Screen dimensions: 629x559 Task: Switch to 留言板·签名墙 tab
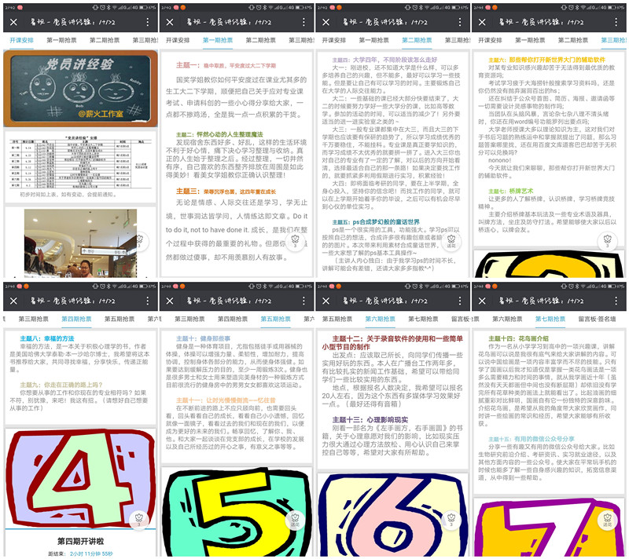click(602, 320)
